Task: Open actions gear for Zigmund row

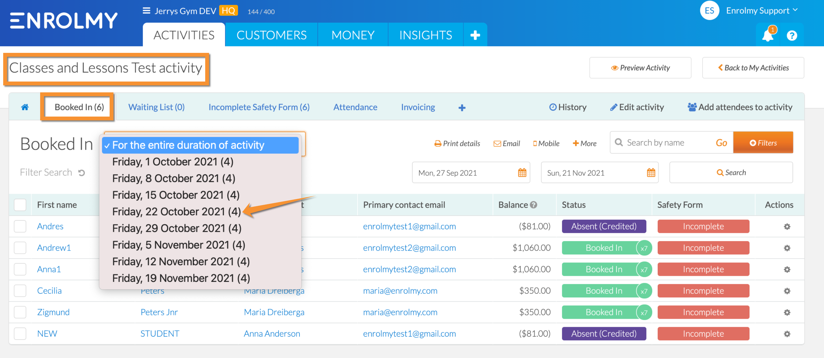Action: [787, 312]
